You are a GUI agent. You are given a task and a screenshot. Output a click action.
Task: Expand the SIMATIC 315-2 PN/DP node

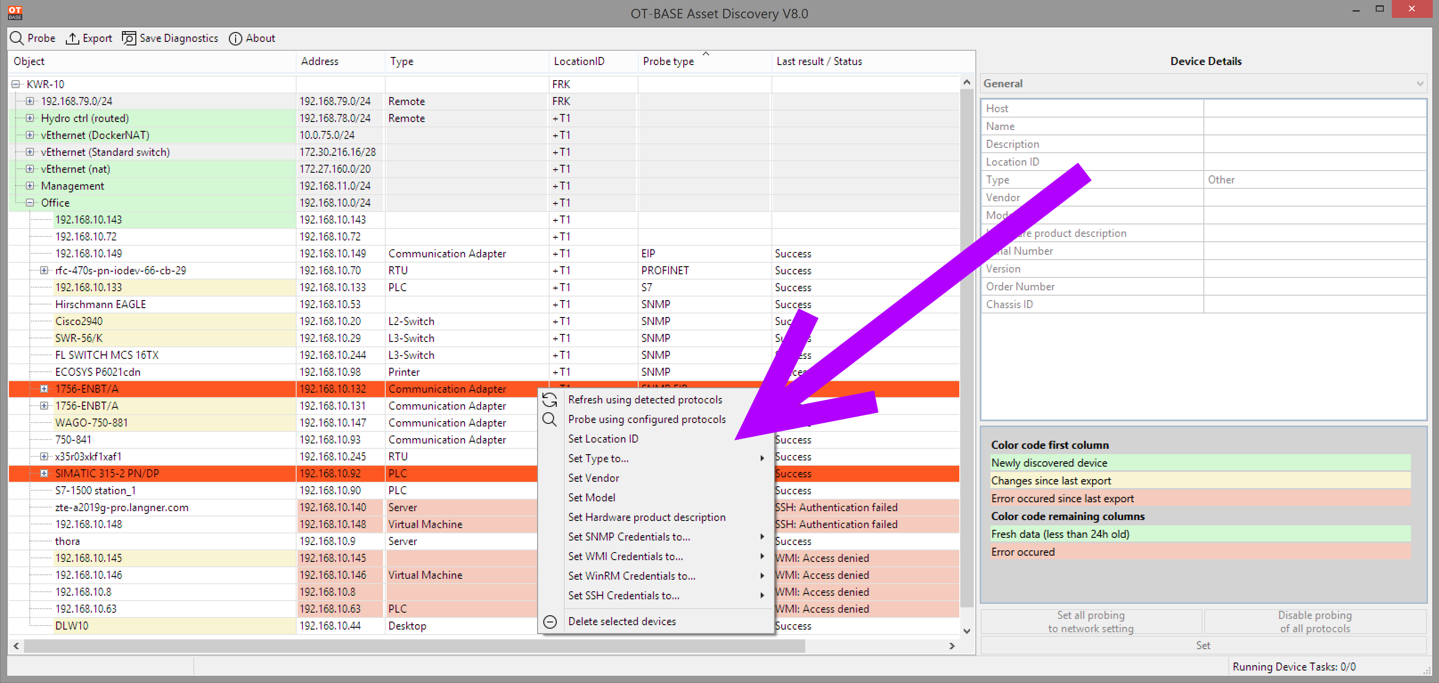click(44, 474)
